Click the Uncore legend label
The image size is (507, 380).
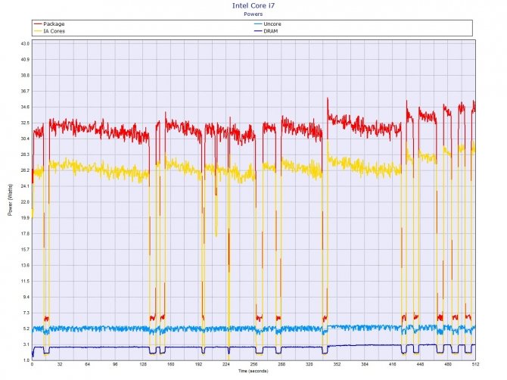click(272, 24)
